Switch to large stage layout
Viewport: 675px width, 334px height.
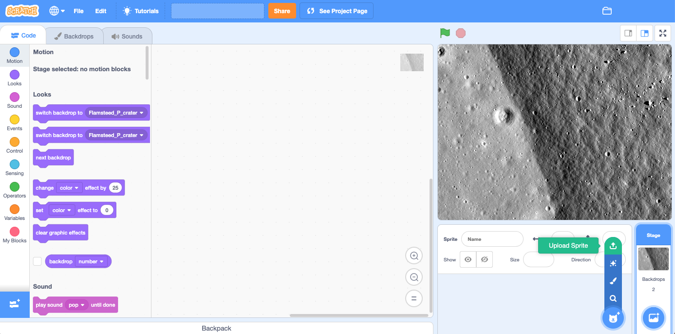[x=644, y=33]
